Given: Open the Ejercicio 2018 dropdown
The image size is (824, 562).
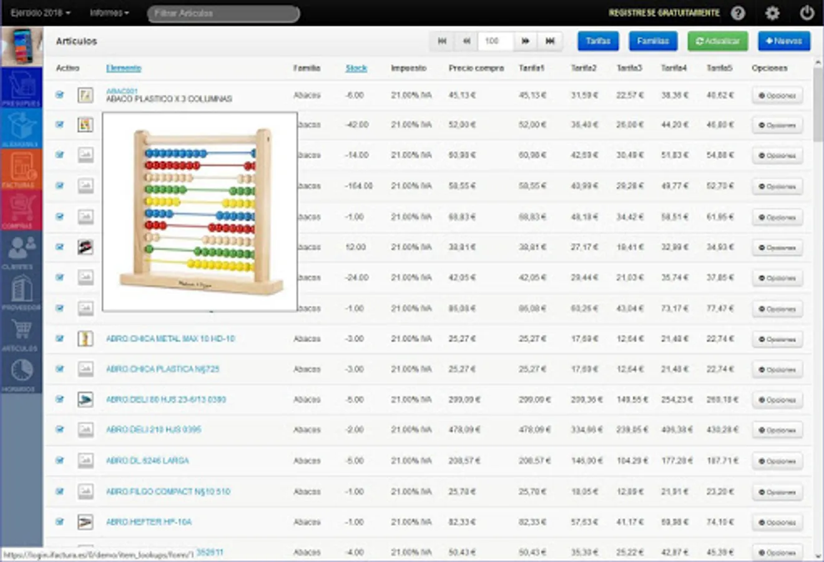Looking at the screenshot, I should (x=41, y=13).
